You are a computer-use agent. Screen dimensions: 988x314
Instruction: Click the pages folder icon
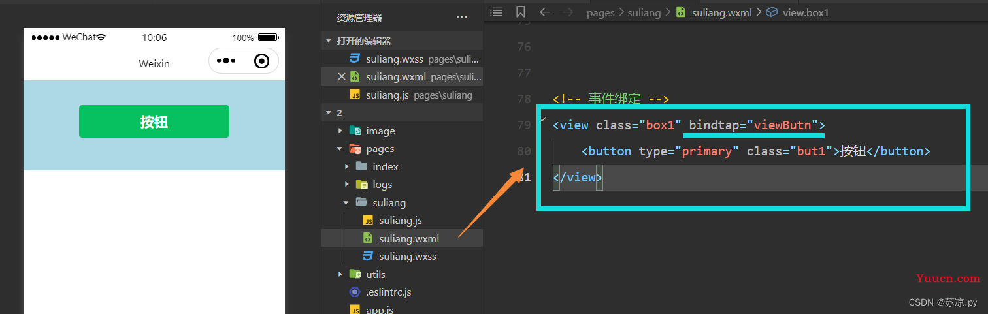point(355,149)
